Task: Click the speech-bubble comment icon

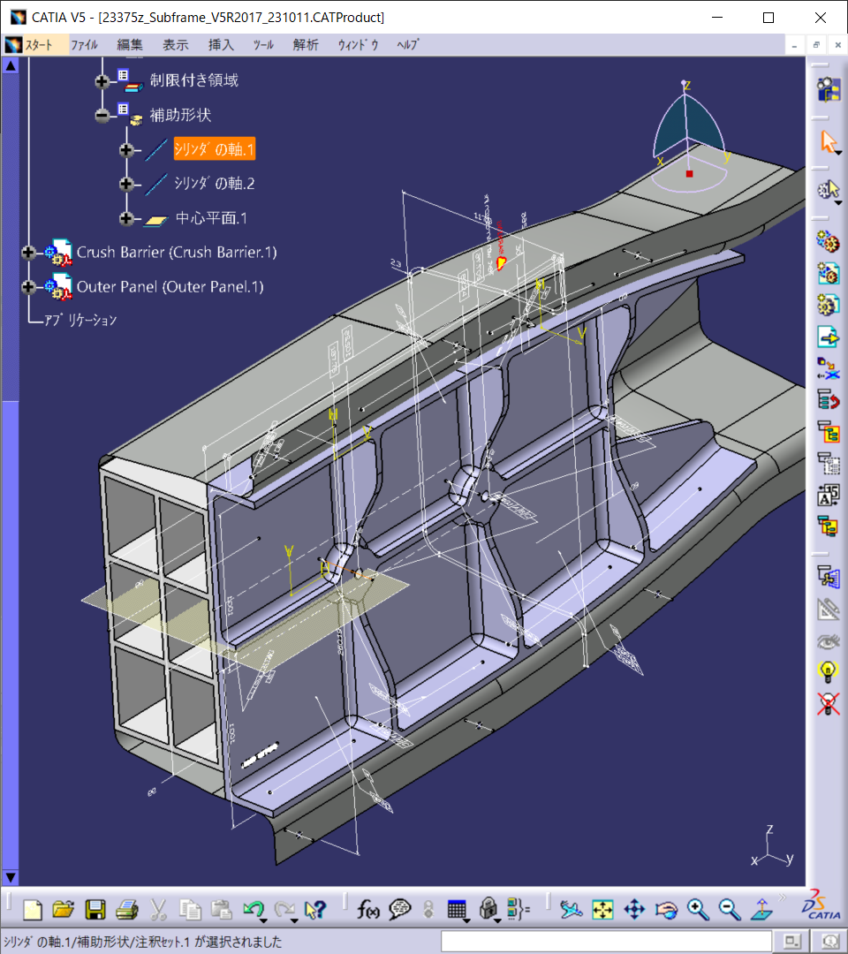Action: click(399, 910)
